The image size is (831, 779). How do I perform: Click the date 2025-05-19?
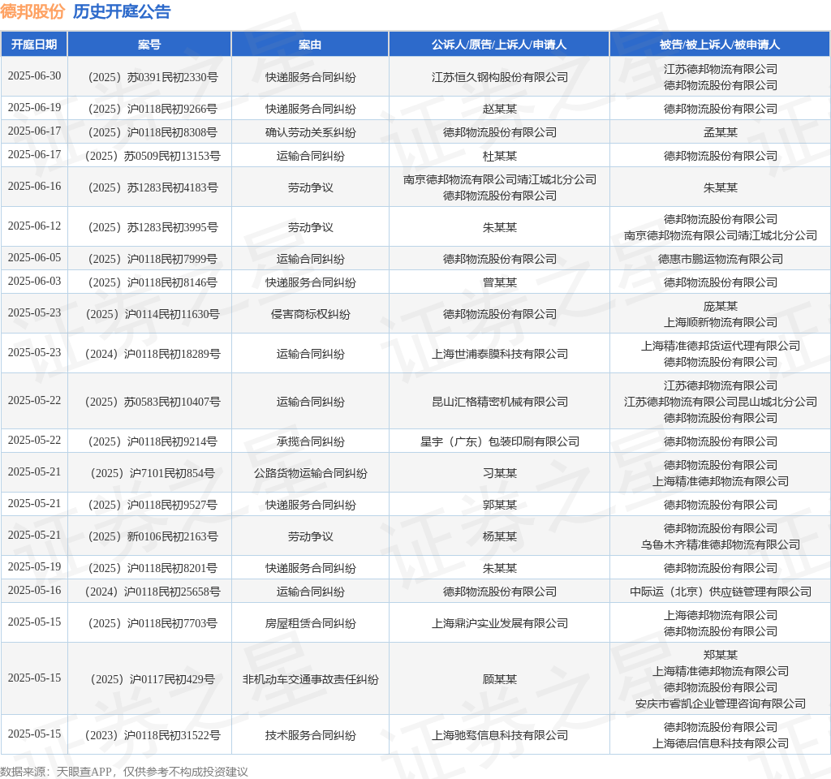point(34,567)
